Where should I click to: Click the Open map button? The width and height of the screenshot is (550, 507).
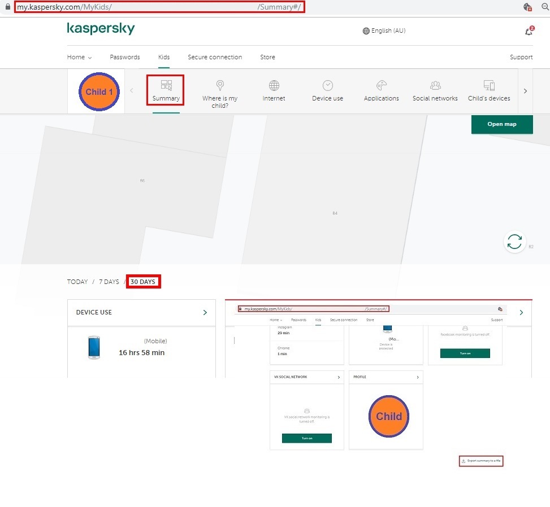502,124
